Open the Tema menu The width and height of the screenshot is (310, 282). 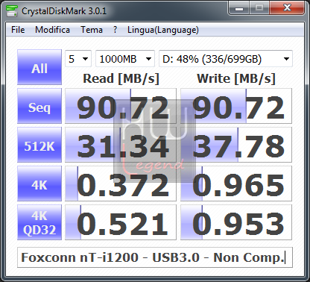point(92,30)
